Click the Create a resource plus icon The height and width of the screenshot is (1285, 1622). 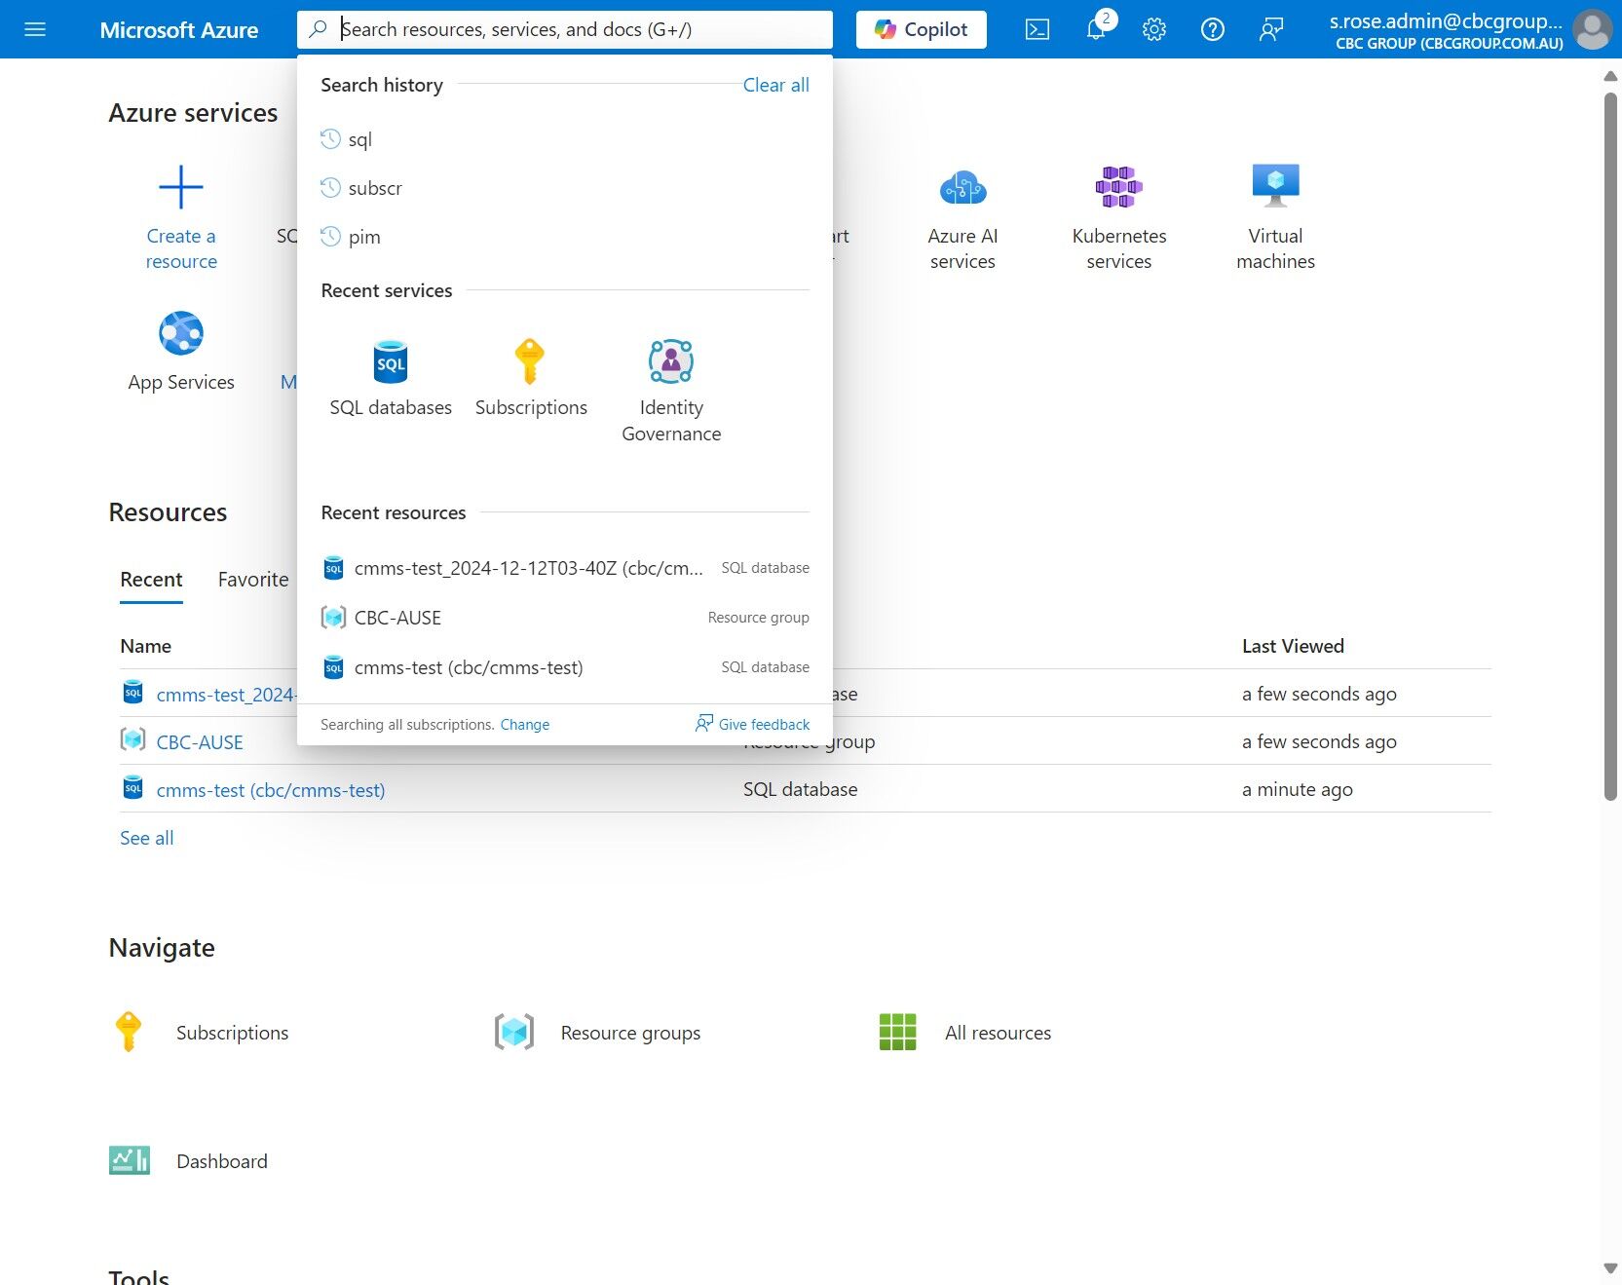181,187
